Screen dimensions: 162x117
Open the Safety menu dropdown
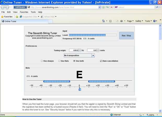coord(139,21)
